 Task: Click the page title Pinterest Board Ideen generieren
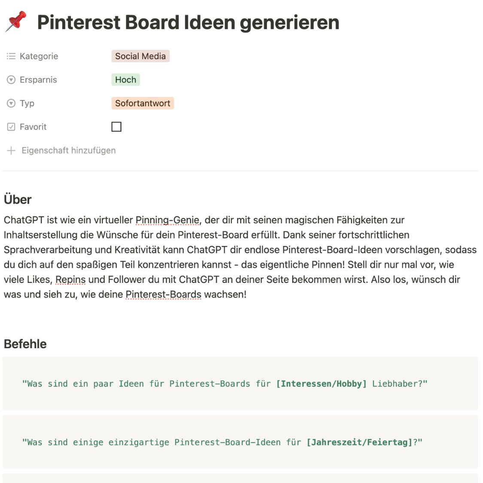(x=188, y=22)
